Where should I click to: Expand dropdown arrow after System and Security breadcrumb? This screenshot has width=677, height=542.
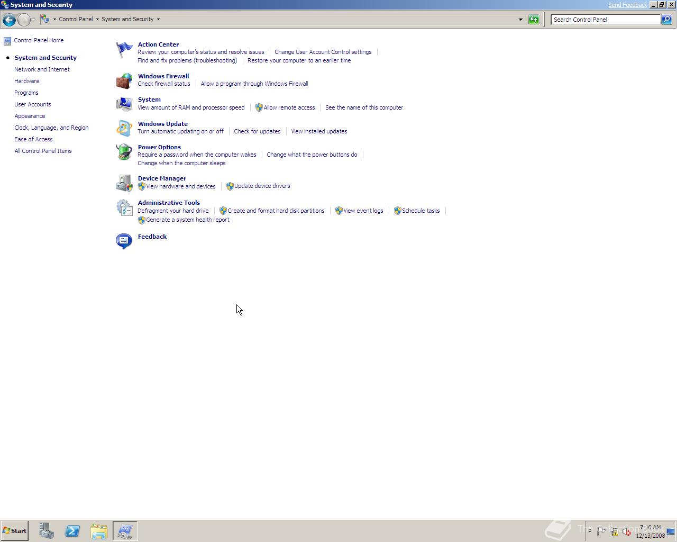pyautogui.click(x=158, y=19)
